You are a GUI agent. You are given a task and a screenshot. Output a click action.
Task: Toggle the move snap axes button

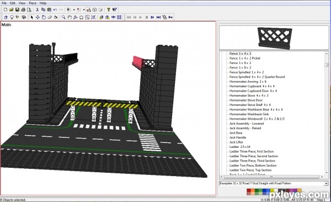pos(79,9)
